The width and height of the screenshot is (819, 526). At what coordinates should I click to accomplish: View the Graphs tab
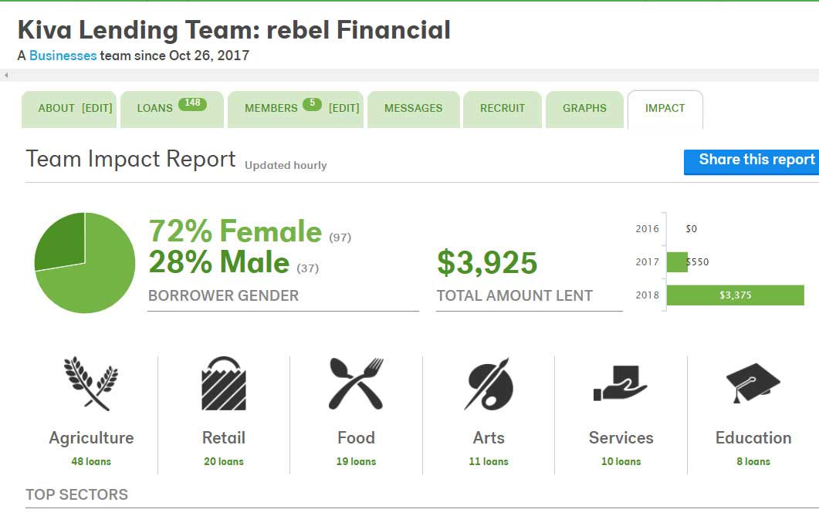pos(584,109)
